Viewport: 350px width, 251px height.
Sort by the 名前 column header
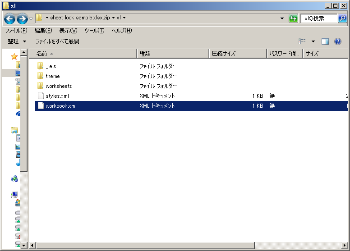[x=83, y=54]
